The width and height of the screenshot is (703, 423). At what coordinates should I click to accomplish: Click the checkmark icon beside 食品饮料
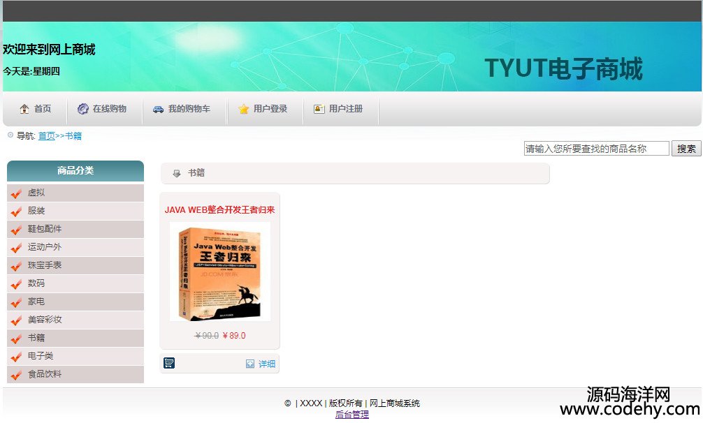16,375
